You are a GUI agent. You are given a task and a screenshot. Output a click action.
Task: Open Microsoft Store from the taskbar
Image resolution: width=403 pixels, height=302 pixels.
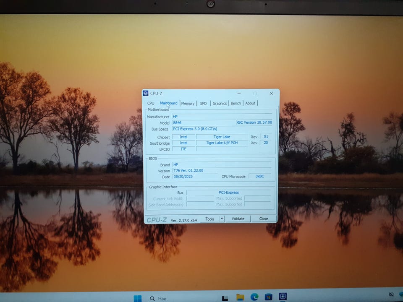(x=268, y=297)
